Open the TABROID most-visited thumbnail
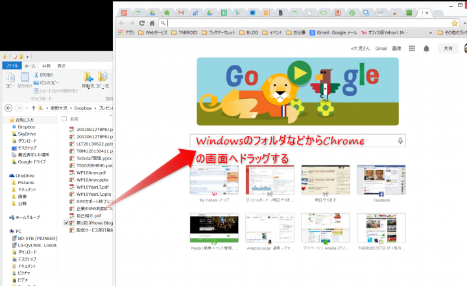Viewport: 467px width, 286px height. [x=381, y=228]
